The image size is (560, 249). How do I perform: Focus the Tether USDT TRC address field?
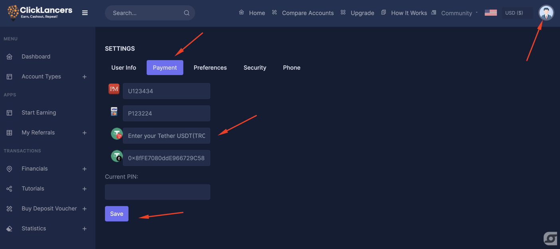point(166,136)
